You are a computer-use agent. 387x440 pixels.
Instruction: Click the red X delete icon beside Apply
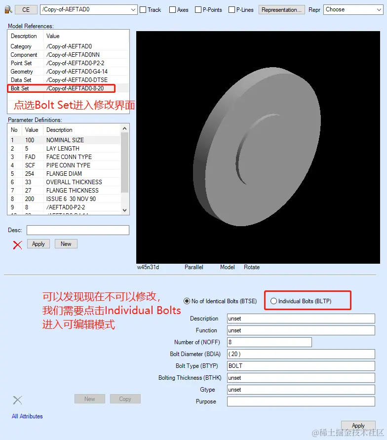pyautogui.click(x=17, y=245)
